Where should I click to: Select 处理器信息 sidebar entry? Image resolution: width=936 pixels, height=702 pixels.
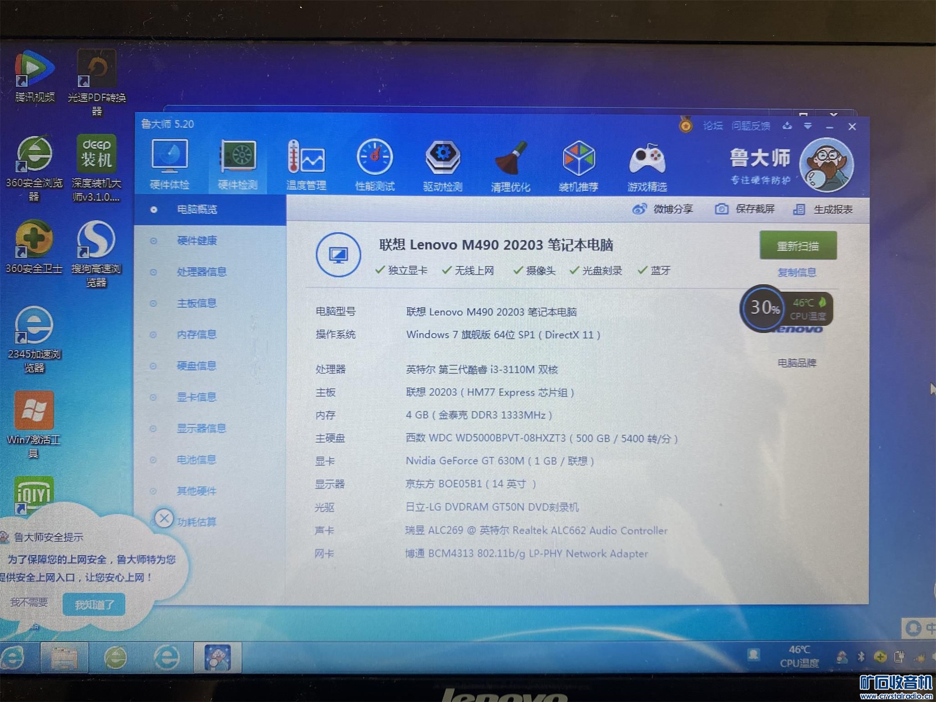(x=201, y=272)
